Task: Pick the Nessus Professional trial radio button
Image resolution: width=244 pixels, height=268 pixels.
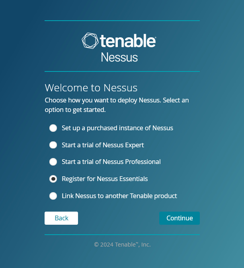Action: pyautogui.click(x=53, y=162)
